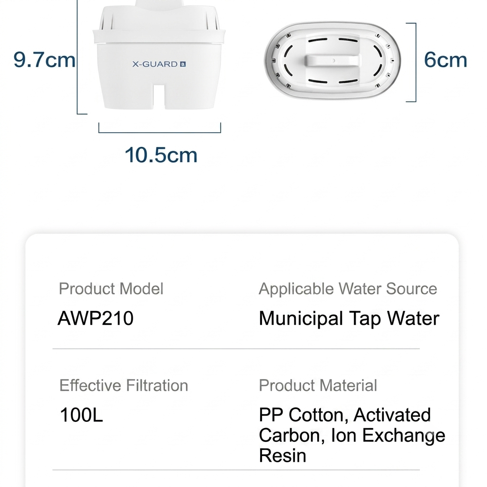This screenshot has width=487, height=487.
Task: Click the handle on the top-view filter
Action: [332, 60]
